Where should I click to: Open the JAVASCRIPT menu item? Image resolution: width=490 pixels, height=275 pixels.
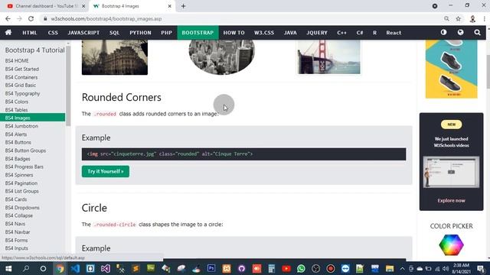[x=83, y=32]
